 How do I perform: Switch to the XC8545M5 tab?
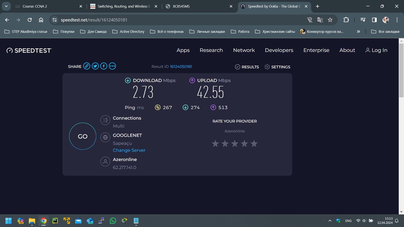coord(199,6)
